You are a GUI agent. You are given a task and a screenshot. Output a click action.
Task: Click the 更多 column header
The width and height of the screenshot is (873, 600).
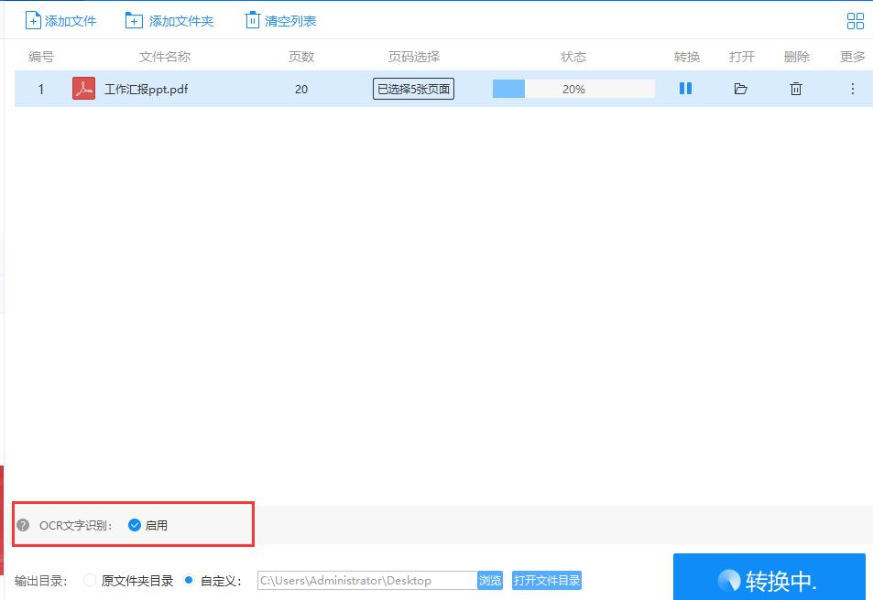pos(852,57)
